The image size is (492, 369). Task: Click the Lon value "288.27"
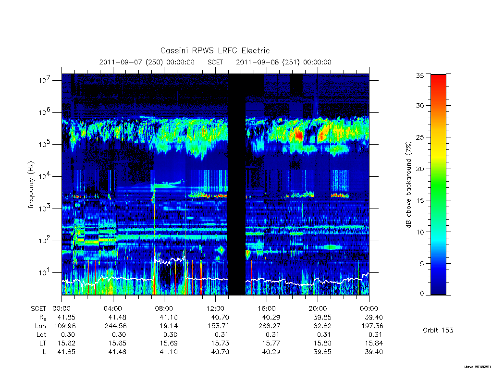click(x=269, y=326)
